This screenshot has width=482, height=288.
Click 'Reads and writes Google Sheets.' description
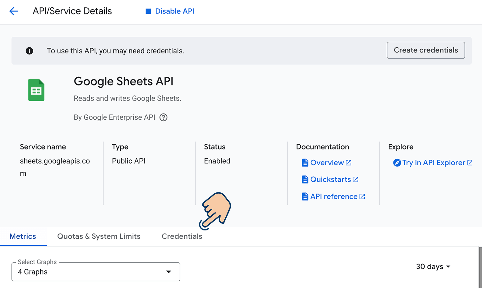click(128, 99)
